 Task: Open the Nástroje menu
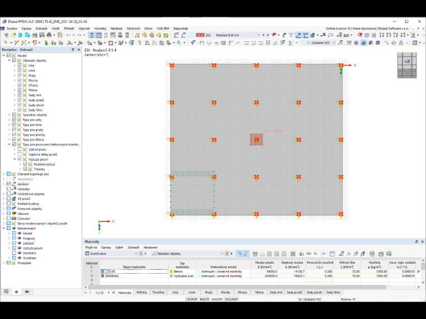tap(116, 29)
